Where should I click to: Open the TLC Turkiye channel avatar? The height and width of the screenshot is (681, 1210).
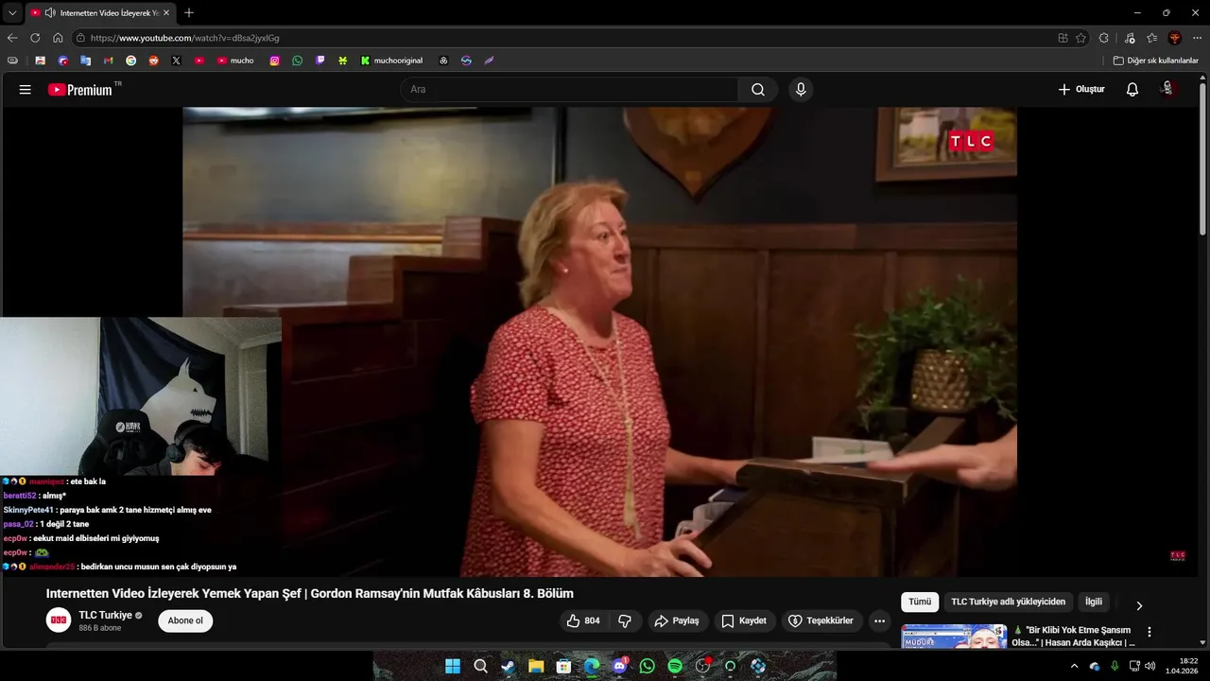59,620
